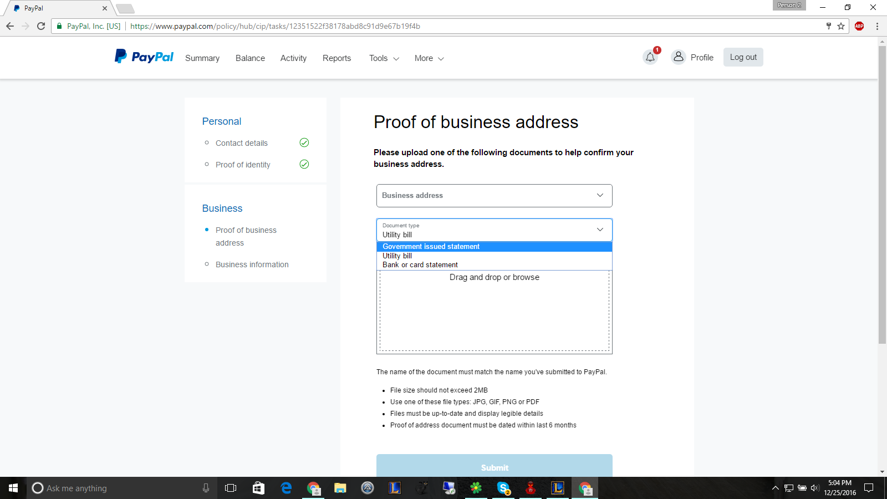This screenshot has height=499, width=887.
Task: Open Chrome's three-dot menu
Action: click(x=877, y=26)
